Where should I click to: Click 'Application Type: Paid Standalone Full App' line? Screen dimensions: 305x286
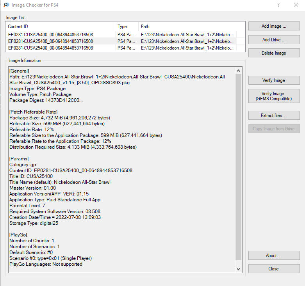point(55,200)
